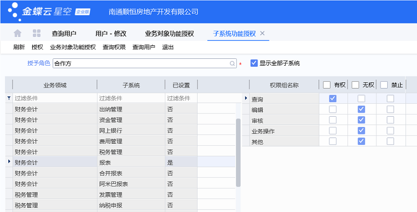This screenshot has height=212, width=417.
Task: Select the 合并报表 subsystem row
Action: click(130, 173)
